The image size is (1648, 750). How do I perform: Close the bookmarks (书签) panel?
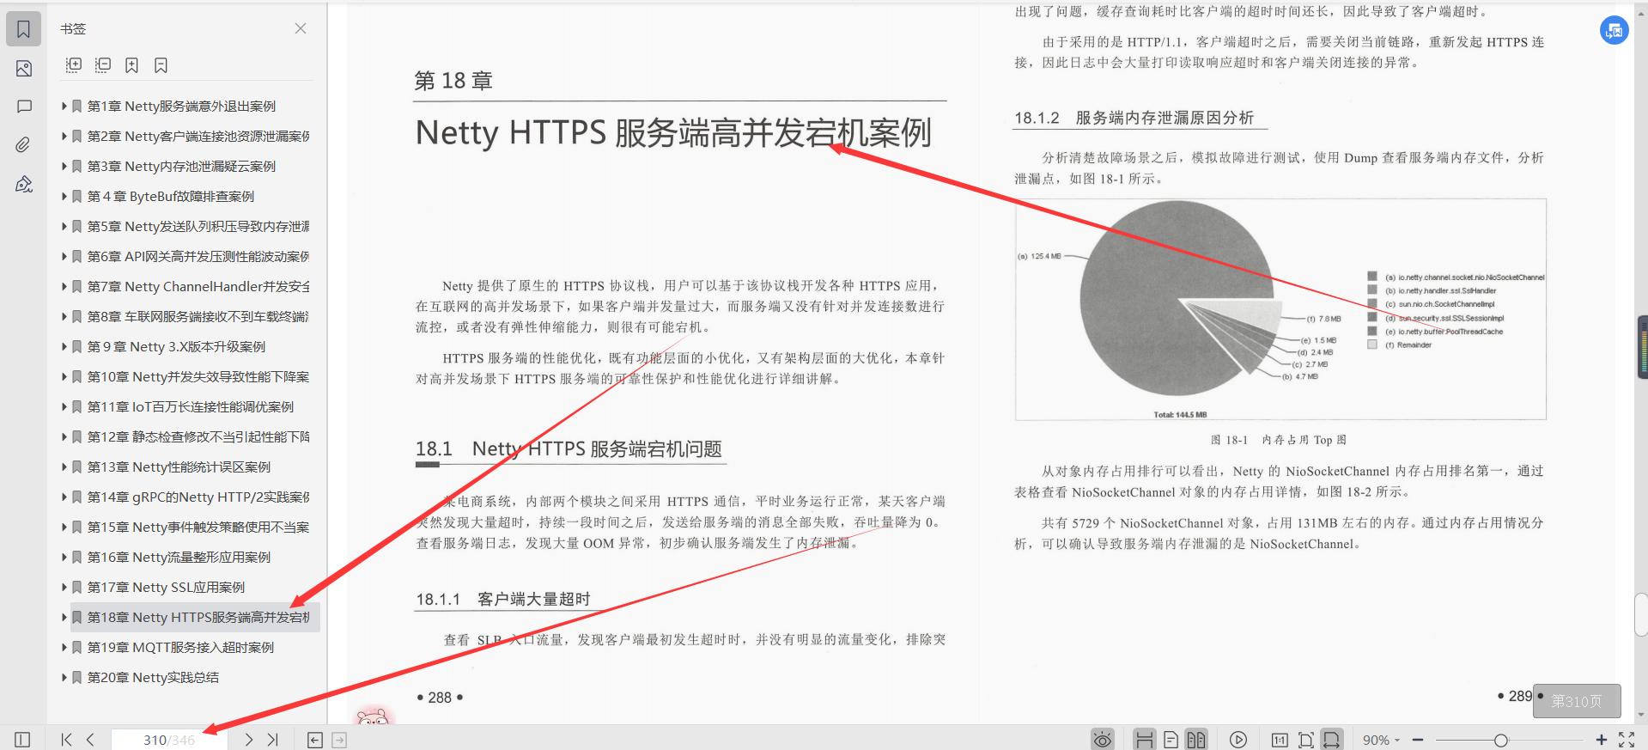pos(301,28)
